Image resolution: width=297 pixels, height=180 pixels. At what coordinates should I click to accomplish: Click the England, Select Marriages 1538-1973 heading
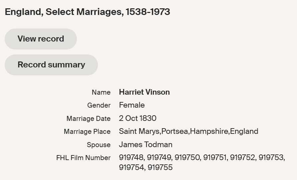tap(87, 12)
